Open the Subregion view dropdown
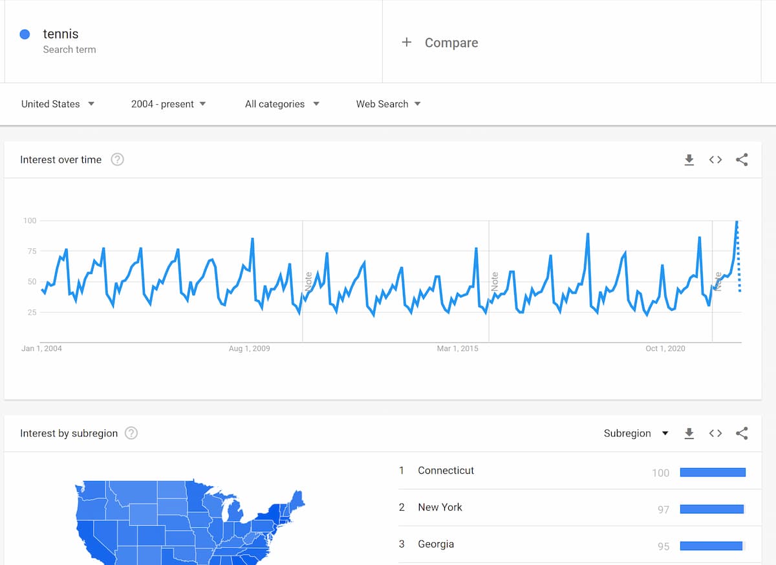The image size is (776, 565). [636, 433]
